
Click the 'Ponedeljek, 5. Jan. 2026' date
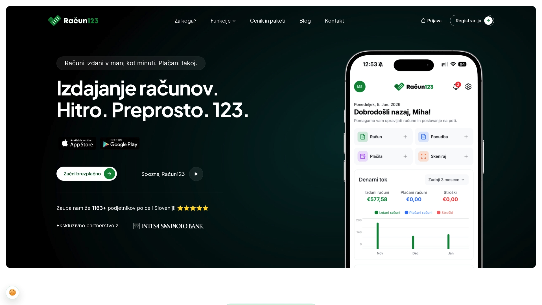[x=377, y=104]
